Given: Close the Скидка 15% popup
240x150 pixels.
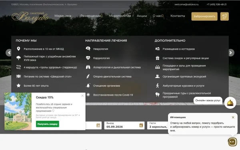Looking at the screenshot, I should (82, 96).
